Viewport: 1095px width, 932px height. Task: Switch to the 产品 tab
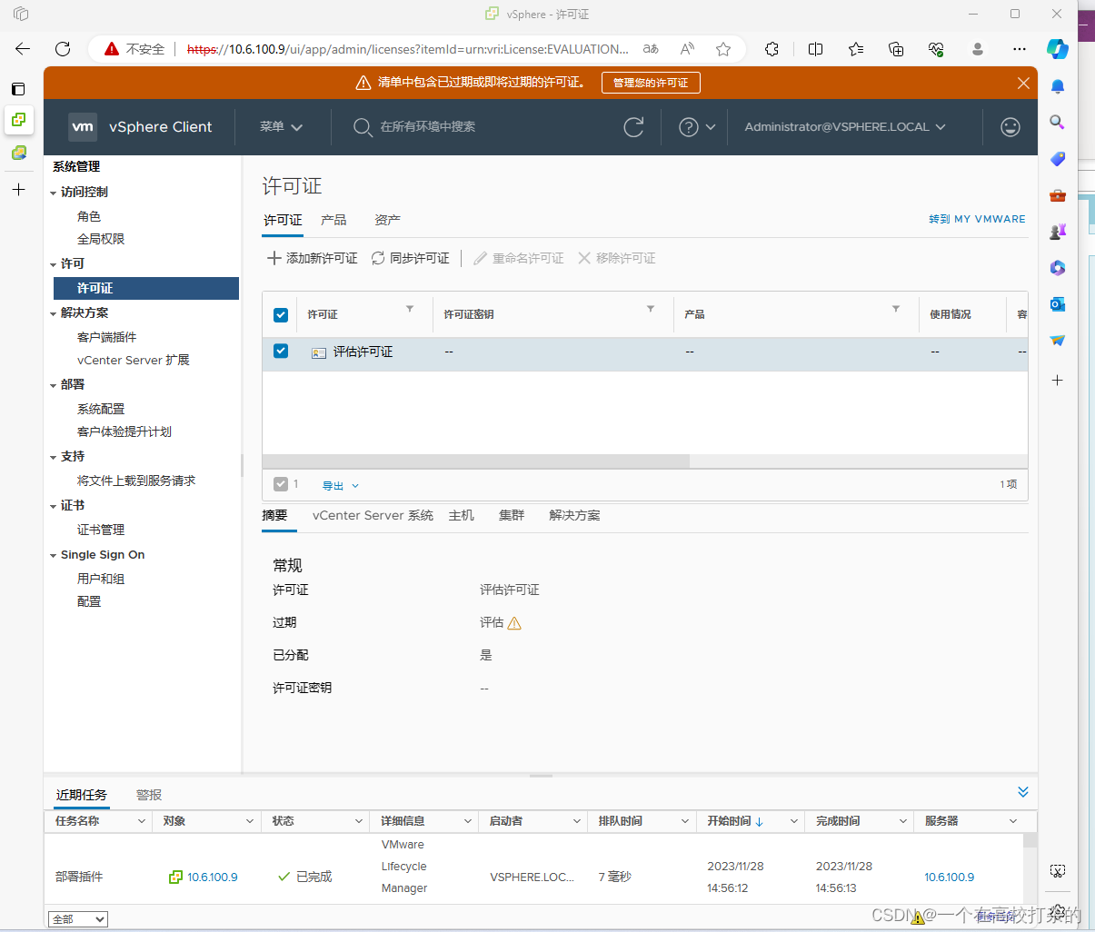(333, 220)
